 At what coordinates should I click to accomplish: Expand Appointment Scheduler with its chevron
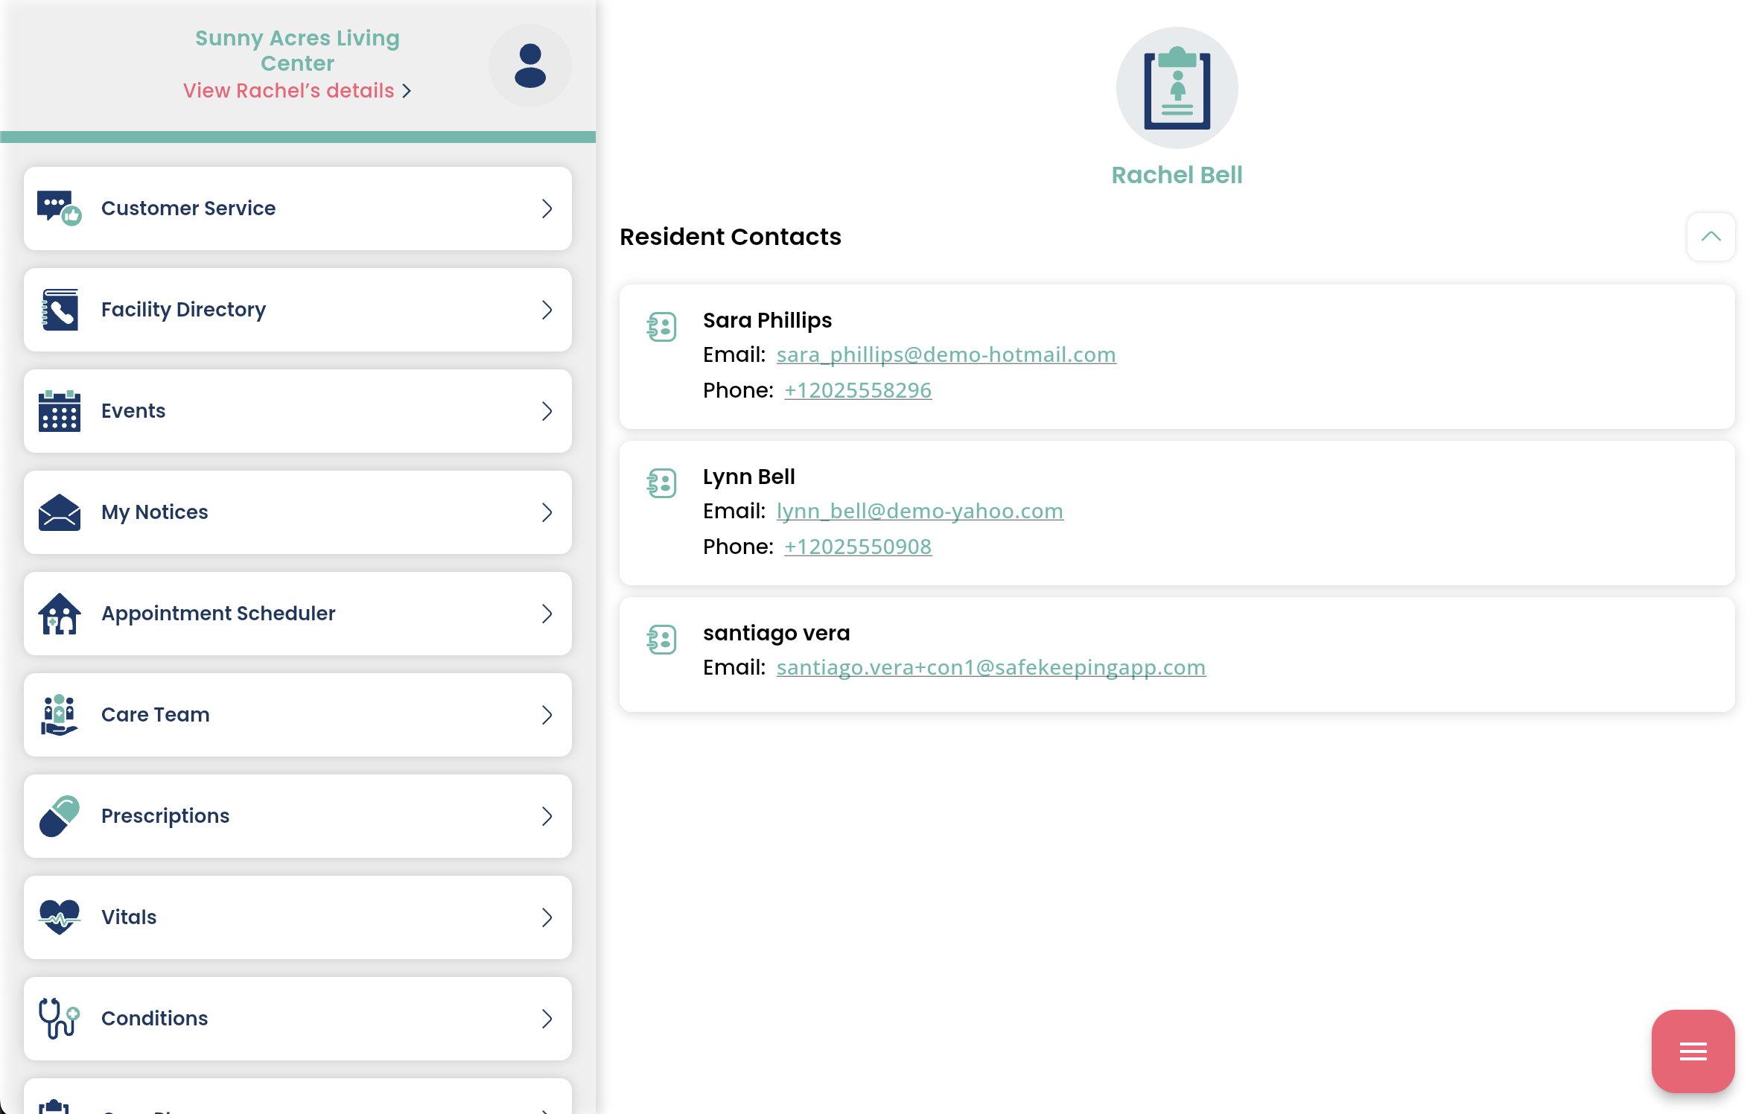point(547,614)
